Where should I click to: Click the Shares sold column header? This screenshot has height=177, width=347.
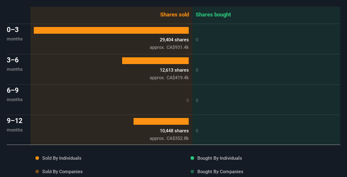(x=175, y=15)
